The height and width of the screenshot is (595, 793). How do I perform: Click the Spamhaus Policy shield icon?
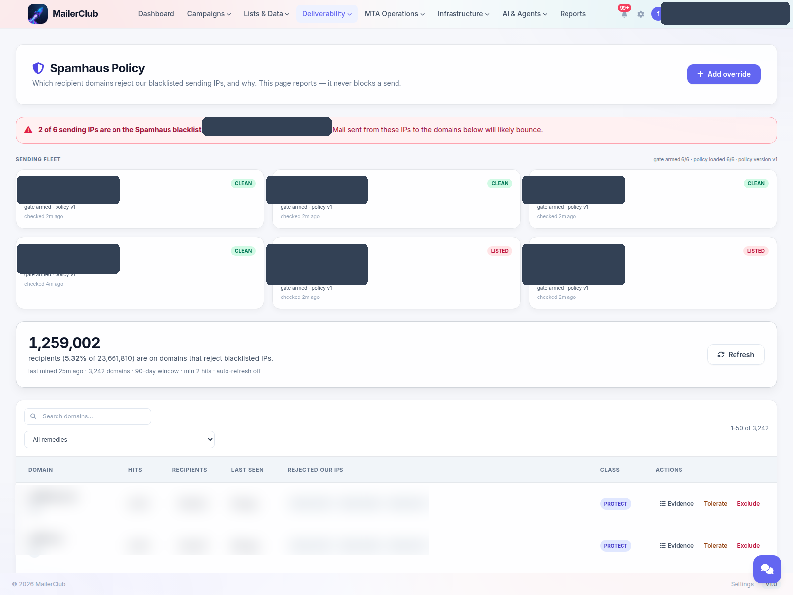(x=38, y=68)
